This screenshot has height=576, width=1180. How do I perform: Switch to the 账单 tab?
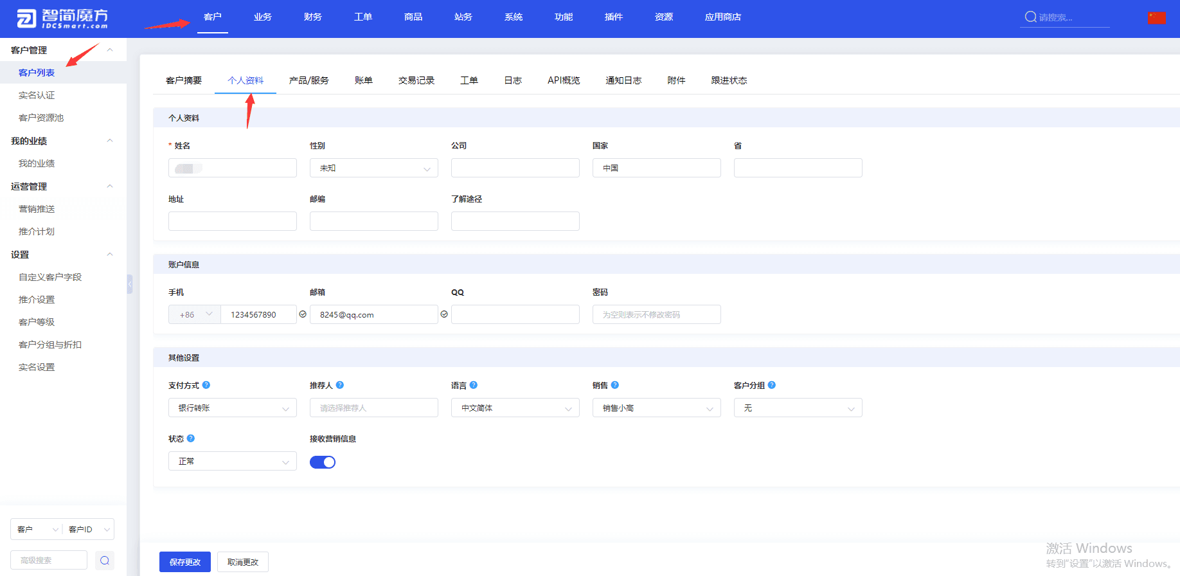(x=364, y=80)
